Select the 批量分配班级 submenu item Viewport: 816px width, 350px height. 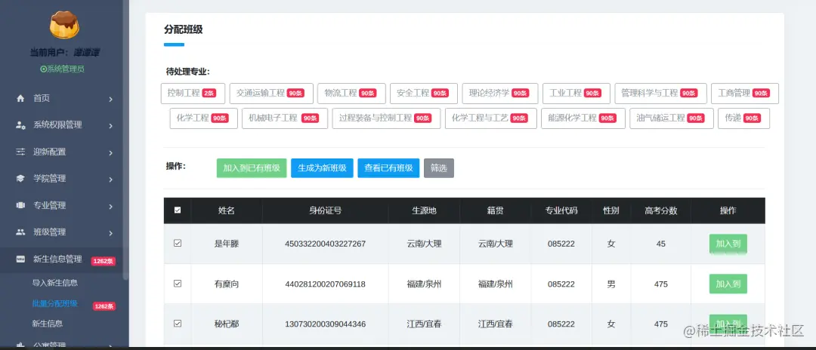click(55, 303)
